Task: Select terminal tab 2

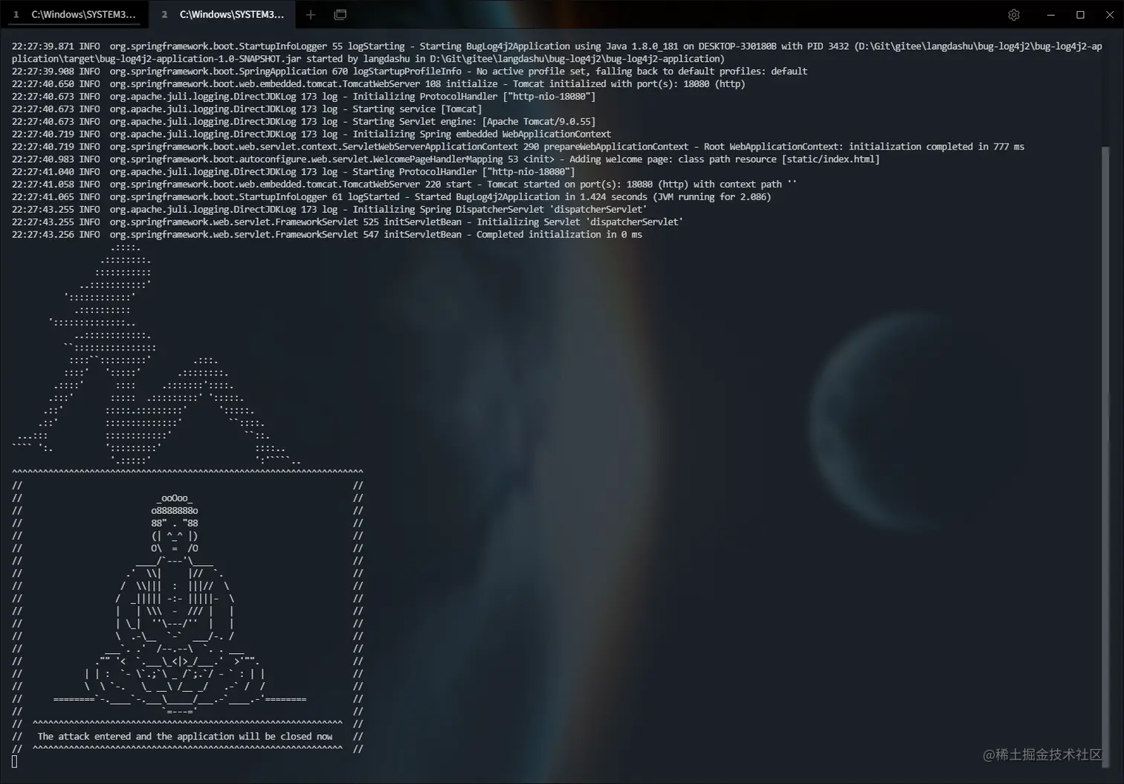Action: click(x=222, y=14)
